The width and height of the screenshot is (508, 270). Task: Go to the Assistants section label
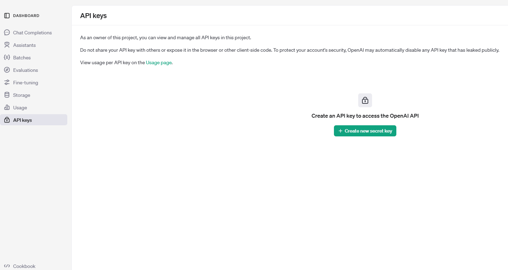24,45
